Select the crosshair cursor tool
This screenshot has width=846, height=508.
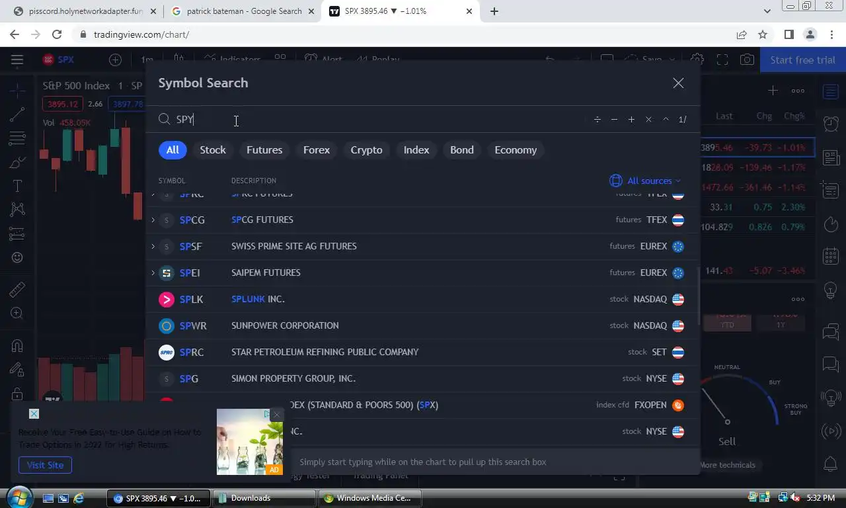(x=17, y=89)
